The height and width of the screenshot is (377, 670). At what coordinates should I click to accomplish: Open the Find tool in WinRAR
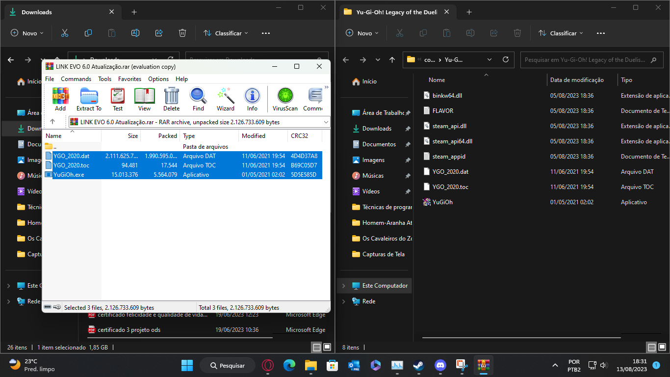click(198, 99)
